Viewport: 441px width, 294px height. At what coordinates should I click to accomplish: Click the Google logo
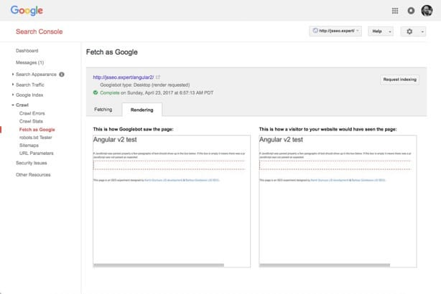point(27,11)
